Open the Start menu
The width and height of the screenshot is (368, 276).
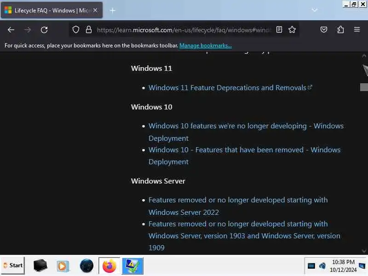(x=13, y=265)
